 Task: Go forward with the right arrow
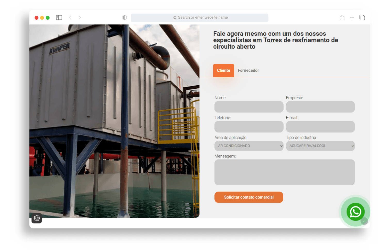(x=80, y=18)
